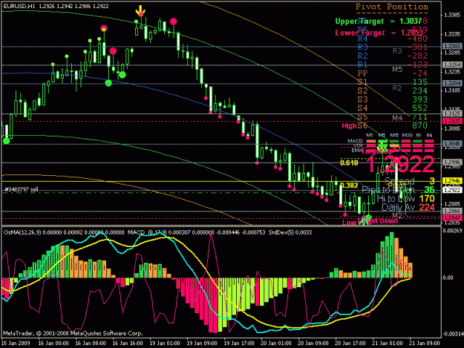This screenshot has height=348, width=464.
Task: Click the red Lower Target = 1.2853 label
Action: click(379, 33)
